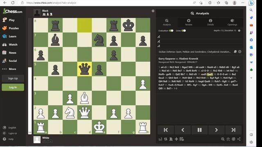Open browser profile avatar

tap(235, 3)
